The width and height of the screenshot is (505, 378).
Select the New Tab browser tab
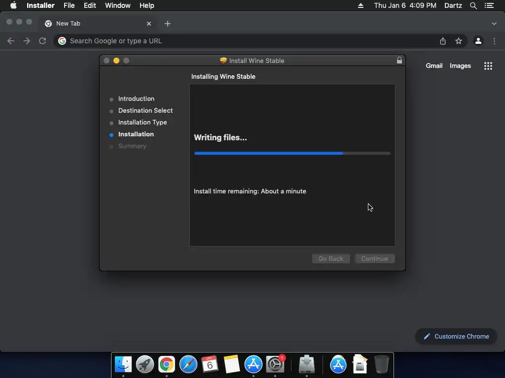(97, 24)
